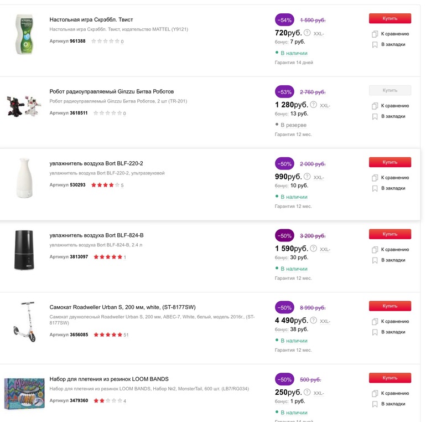This screenshot has height=422, width=426.
Task: Click bookmark icon for Bort BLF-220-2 humidifier
Action: tap(375, 188)
